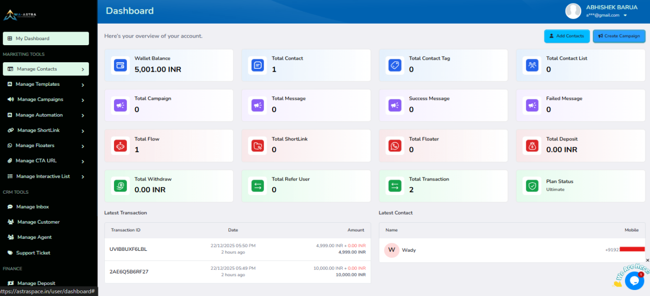Click the Total Withdraw icon
The width and height of the screenshot is (650, 296).
coord(120,186)
